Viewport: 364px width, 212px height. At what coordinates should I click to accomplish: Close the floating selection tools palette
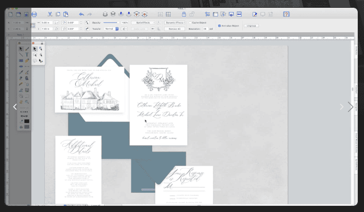(33, 43)
